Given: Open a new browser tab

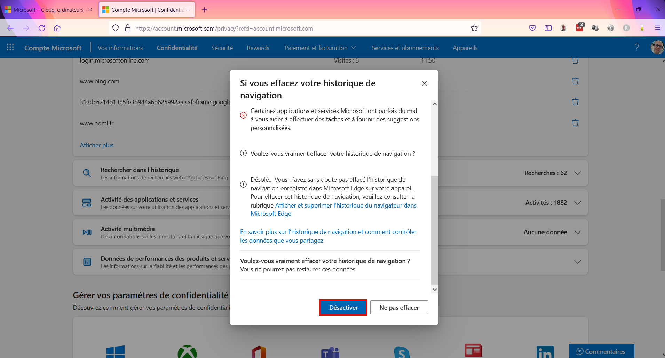Looking at the screenshot, I should pos(204,10).
